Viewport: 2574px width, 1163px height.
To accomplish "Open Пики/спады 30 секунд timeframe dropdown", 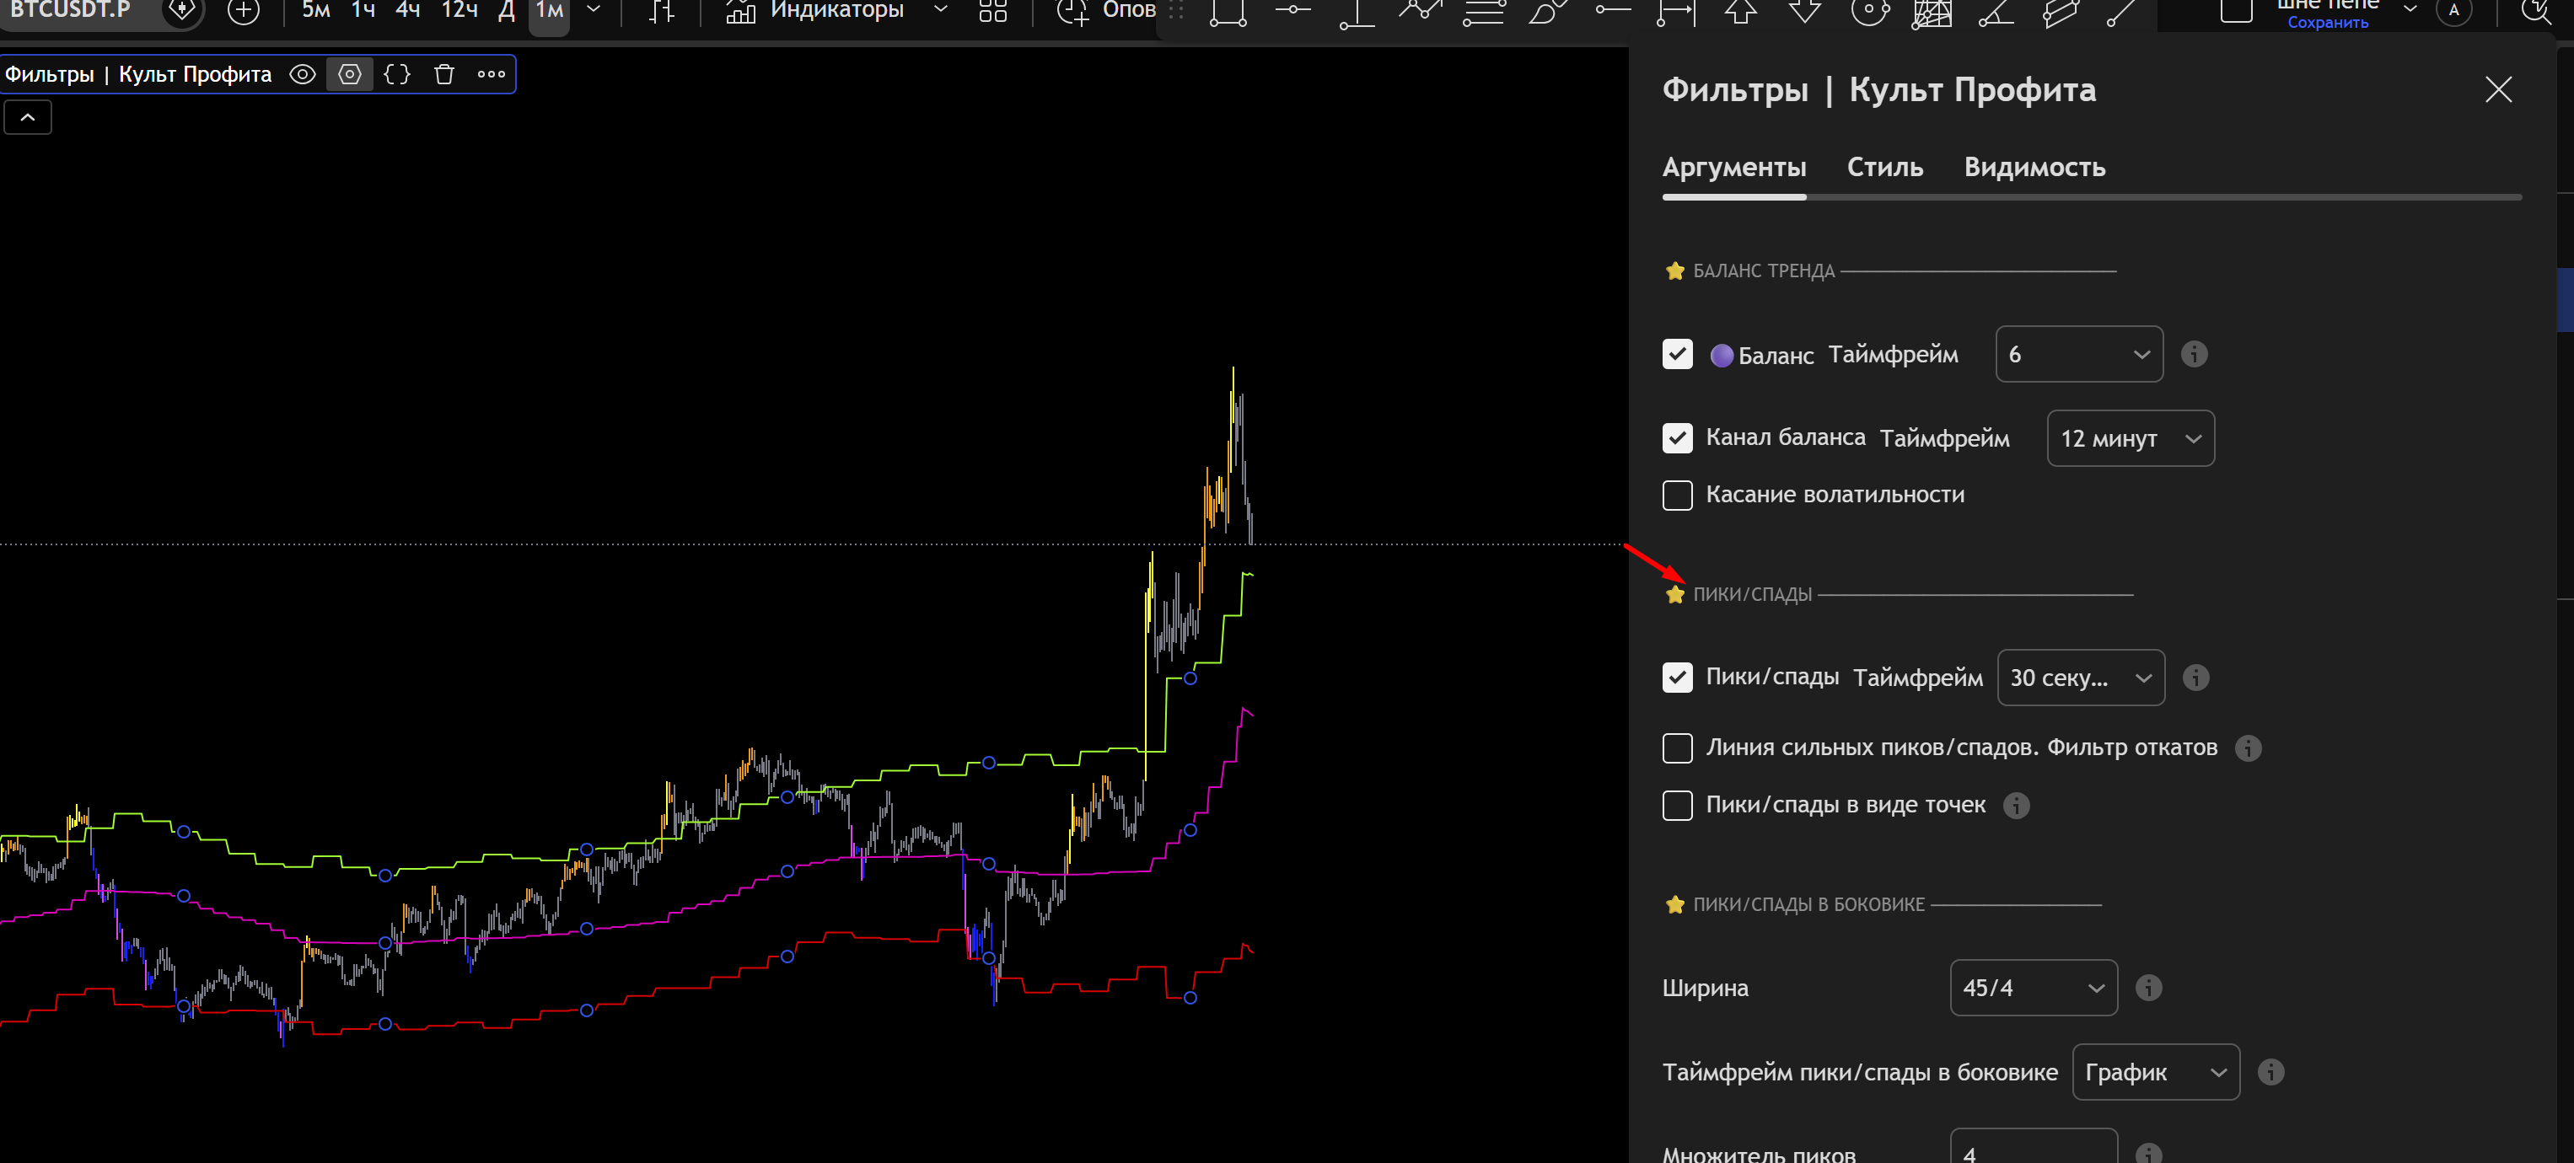I will click(2079, 678).
